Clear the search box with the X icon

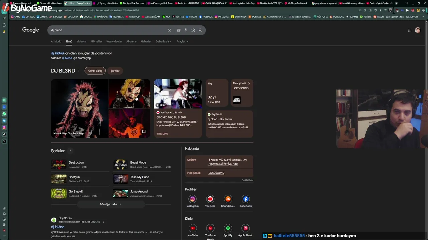click(x=169, y=30)
